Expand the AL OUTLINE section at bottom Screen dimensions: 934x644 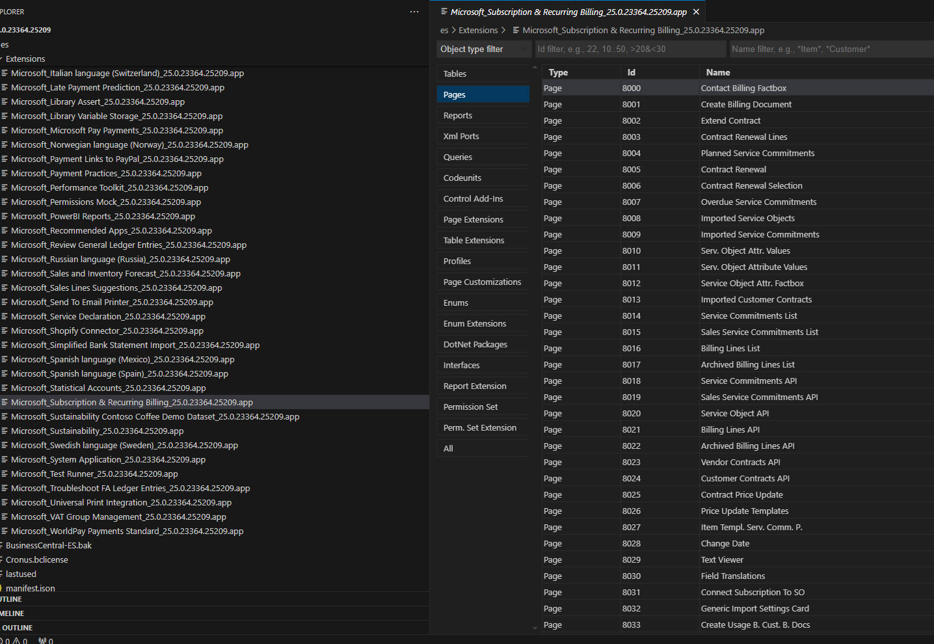[x=17, y=628]
